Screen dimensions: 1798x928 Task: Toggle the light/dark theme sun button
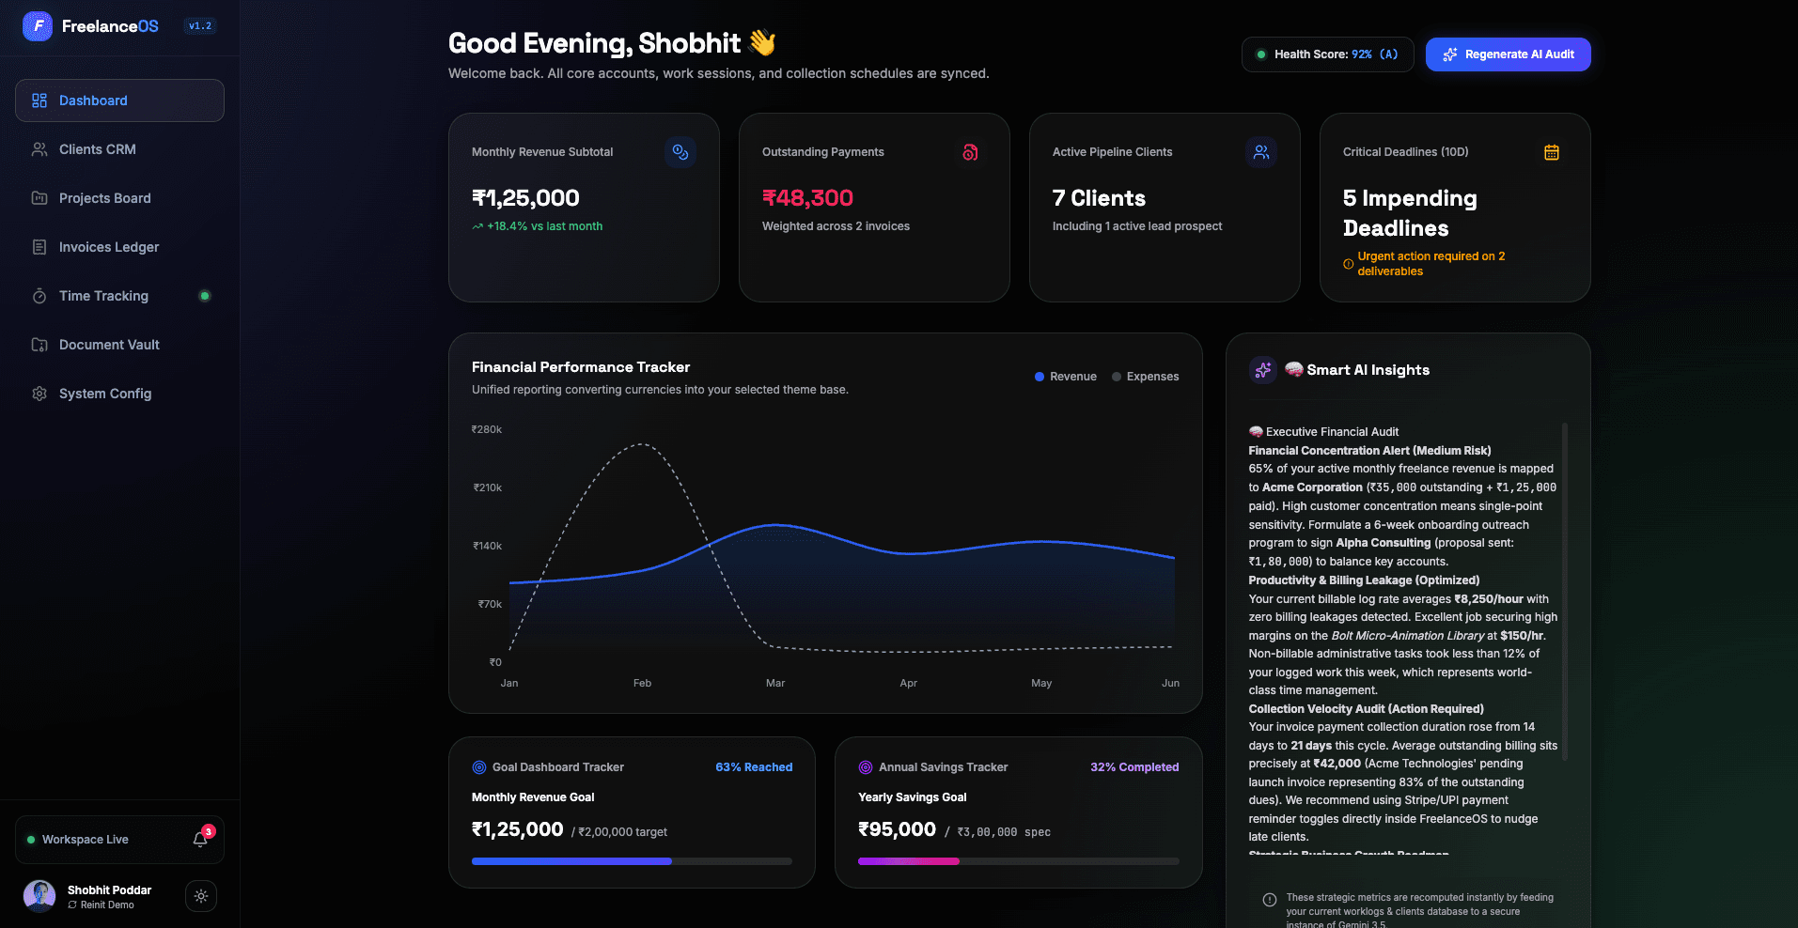pyautogui.click(x=201, y=896)
